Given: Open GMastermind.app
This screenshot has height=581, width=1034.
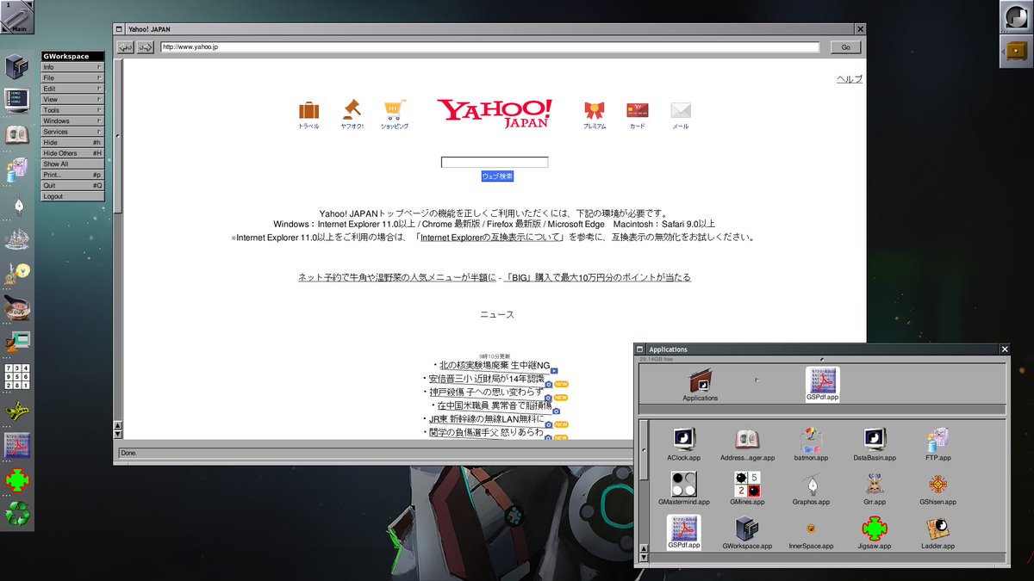Looking at the screenshot, I should pyautogui.click(x=684, y=482).
